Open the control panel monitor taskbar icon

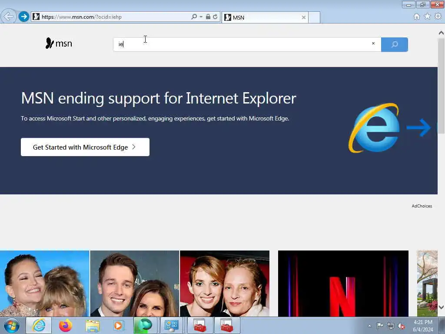[171, 325]
